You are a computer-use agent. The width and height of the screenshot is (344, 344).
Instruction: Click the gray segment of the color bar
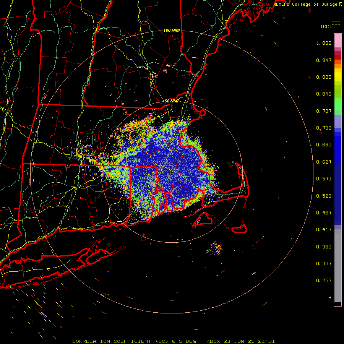[338, 266]
